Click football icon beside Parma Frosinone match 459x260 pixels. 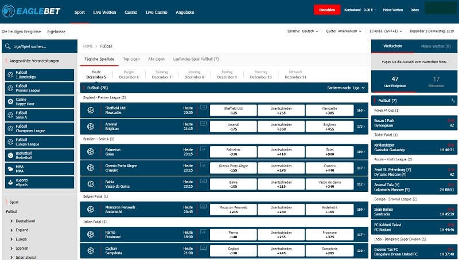[x=91, y=234]
